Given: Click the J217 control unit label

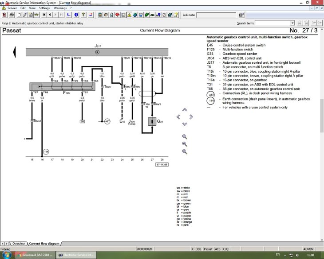Looking at the screenshot, I should [98, 46].
